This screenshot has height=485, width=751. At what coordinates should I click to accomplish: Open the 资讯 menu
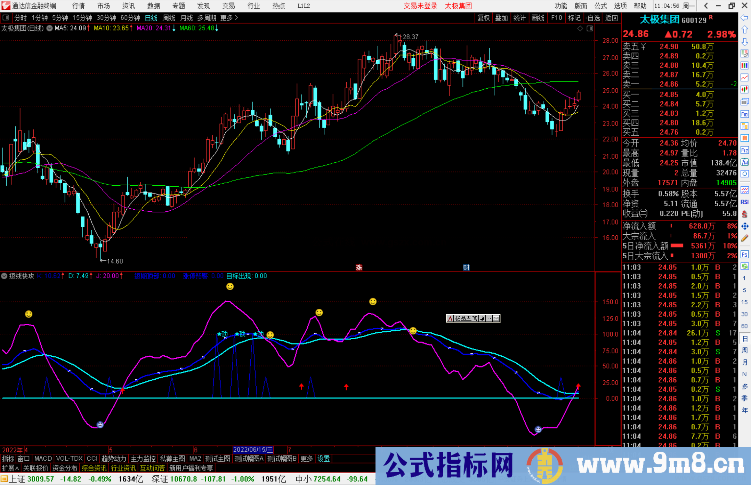[128, 6]
